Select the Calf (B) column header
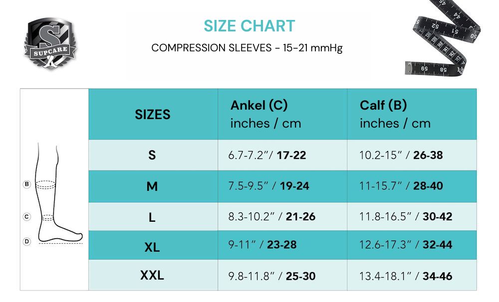The height and width of the screenshot is (302, 499). coord(395,114)
